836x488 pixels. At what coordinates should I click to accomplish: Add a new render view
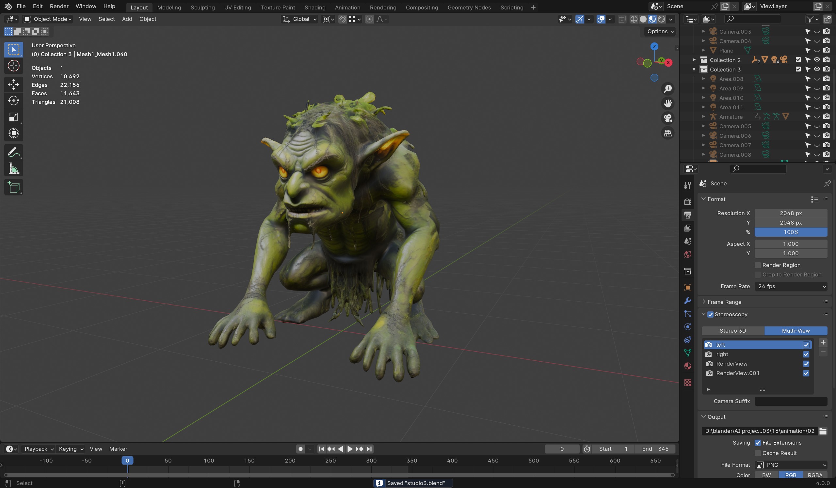pos(823,342)
